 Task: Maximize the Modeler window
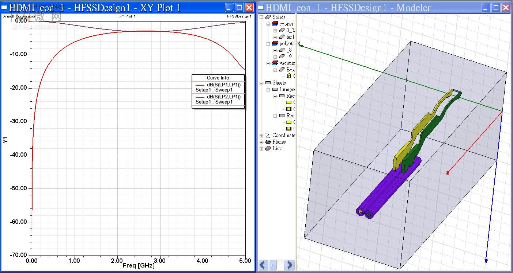(496, 7)
